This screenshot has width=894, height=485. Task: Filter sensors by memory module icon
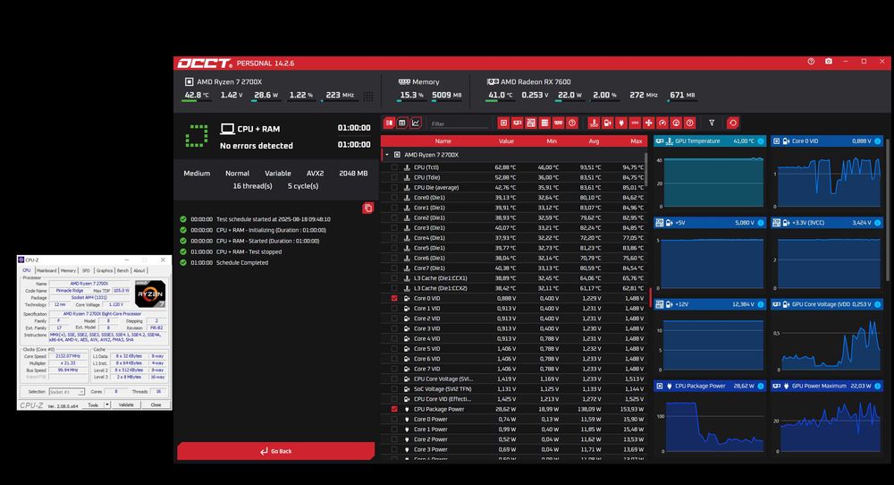pos(558,123)
